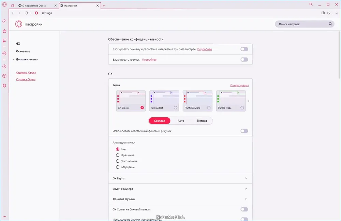Open the Opera menu logo at top-left
This screenshot has height=221, width=341.
(4, 4)
